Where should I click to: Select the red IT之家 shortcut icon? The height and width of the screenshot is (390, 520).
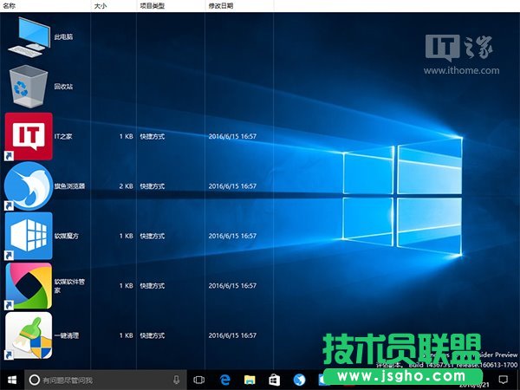point(29,136)
